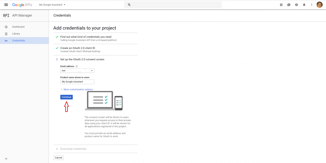Image resolution: width=326 pixels, height=163 pixels.
Task: Click step 4 Download credentials
Action: coord(73,149)
